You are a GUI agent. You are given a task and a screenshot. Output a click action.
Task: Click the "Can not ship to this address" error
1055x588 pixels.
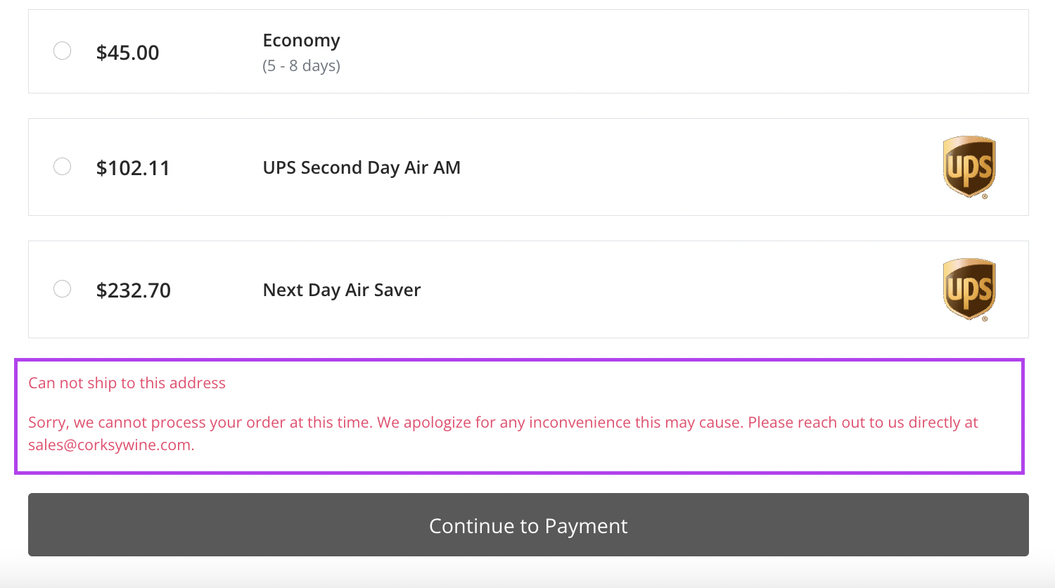point(127,383)
